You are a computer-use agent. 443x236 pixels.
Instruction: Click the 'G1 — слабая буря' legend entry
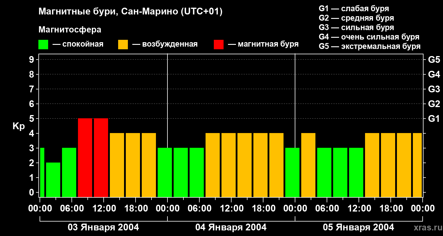(354, 9)
